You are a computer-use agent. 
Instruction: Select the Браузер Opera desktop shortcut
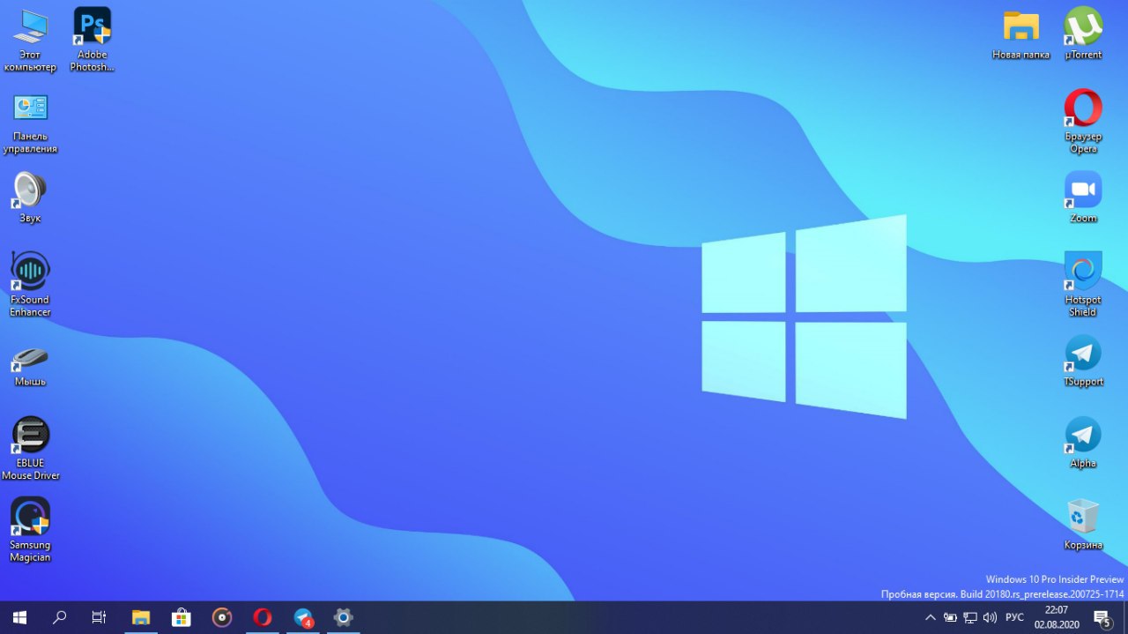(1083, 122)
